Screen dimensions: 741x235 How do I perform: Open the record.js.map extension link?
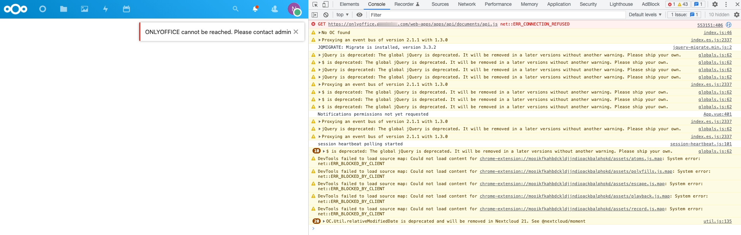(x=572, y=209)
